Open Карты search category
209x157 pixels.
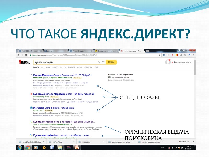(x=63, y=67)
